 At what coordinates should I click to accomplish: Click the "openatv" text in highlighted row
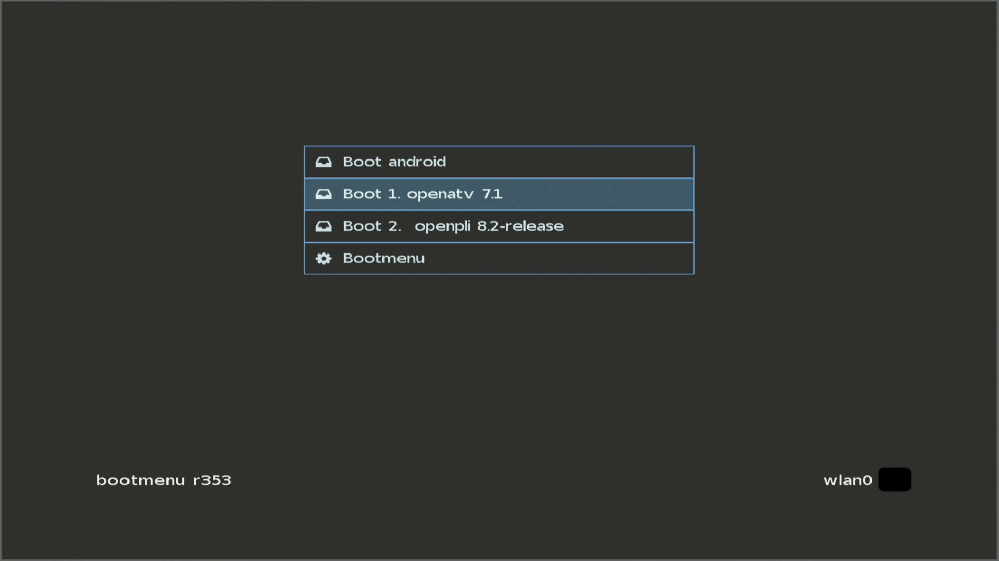[x=440, y=194]
